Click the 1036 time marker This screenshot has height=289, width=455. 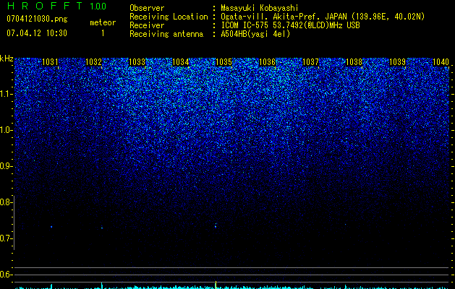pos(267,62)
